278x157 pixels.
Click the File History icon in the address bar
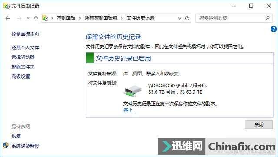[45, 18]
